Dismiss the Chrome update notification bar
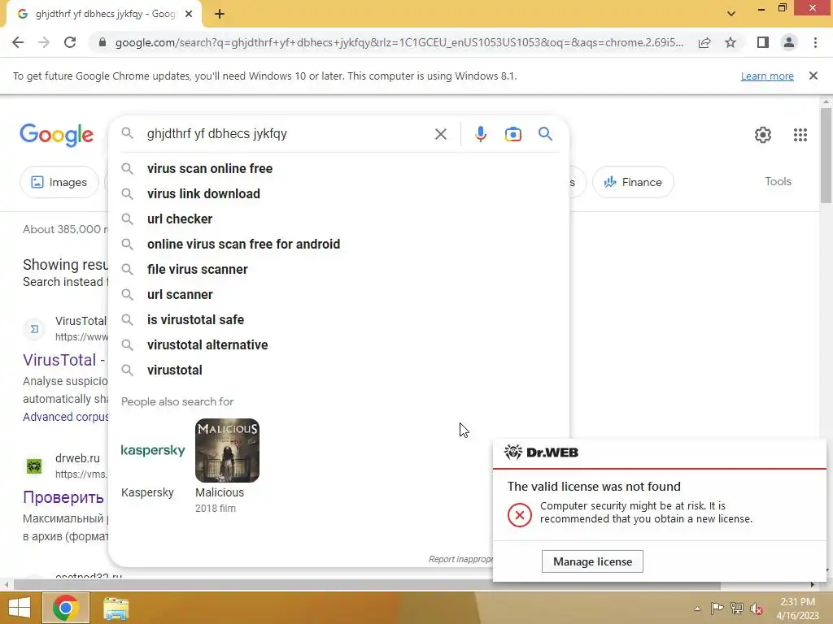 [x=813, y=76]
